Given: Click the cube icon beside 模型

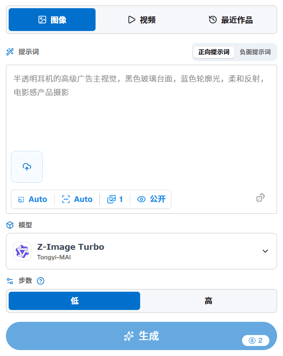Looking at the screenshot, I should [10, 225].
